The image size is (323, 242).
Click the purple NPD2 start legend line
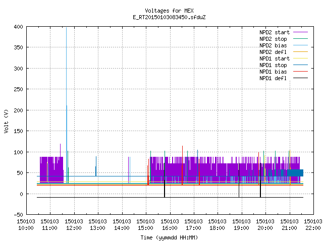click(x=301, y=32)
